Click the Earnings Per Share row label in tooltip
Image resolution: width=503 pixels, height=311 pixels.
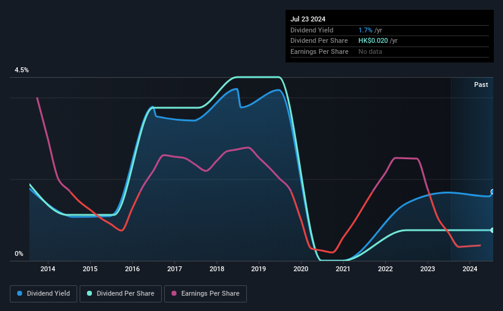click(319, 51)
